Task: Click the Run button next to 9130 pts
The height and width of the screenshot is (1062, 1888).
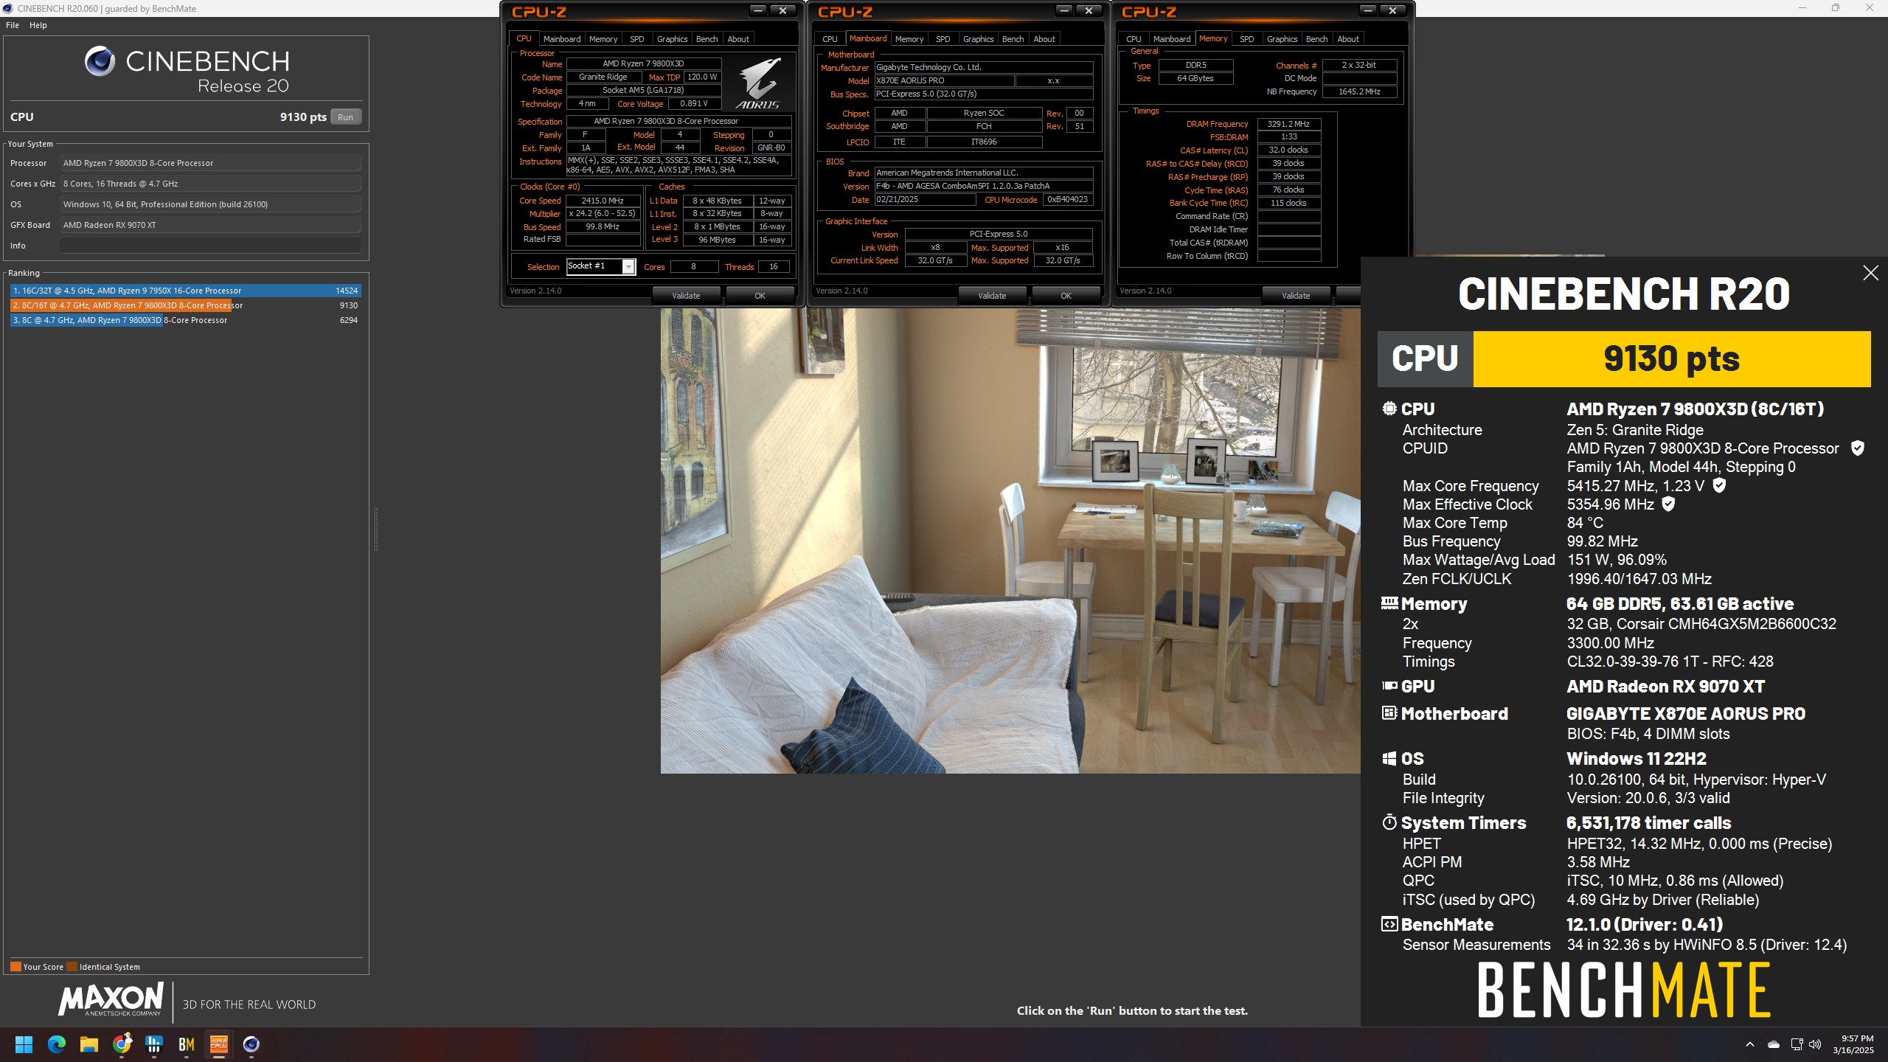Action: point(345,117)
